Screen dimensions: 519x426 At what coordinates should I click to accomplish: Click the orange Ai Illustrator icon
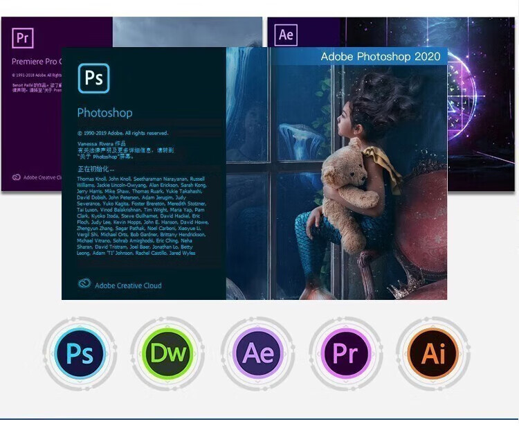tap(433, 353)
